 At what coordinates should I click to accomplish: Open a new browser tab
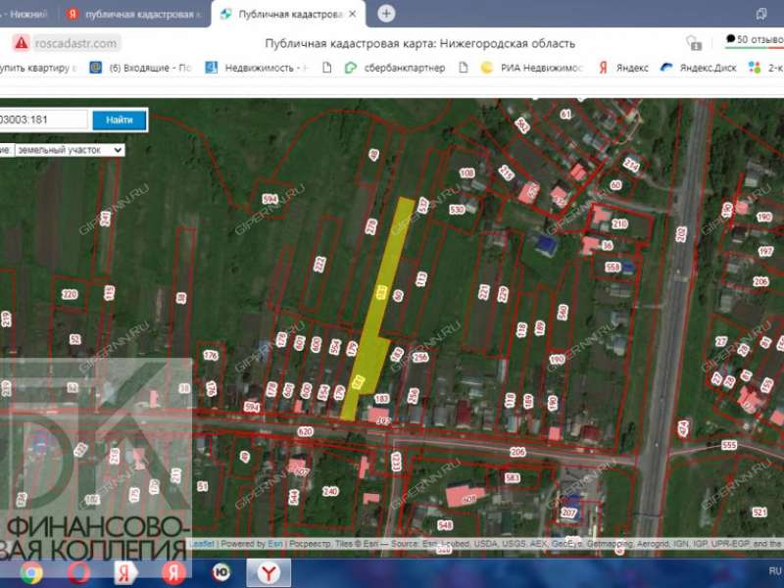pos(386,14)
